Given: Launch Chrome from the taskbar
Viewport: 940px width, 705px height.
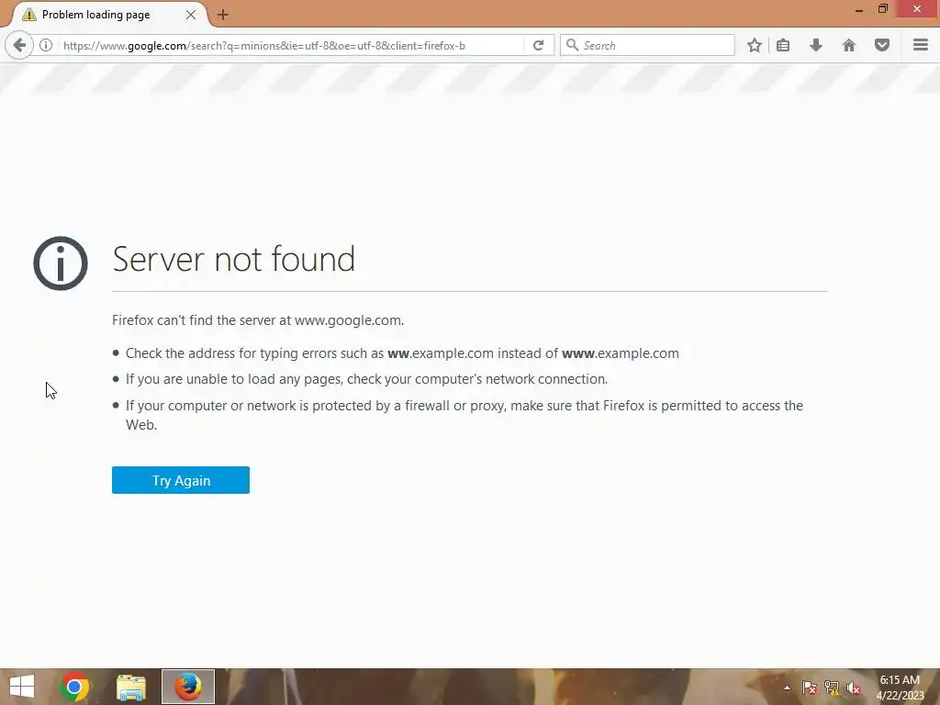Looking at the screenshot, I should [74, 687].
